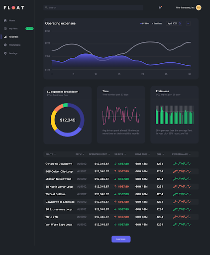Toggle the Gas Fleet legend series
The image size is (210, 255).
157,23
